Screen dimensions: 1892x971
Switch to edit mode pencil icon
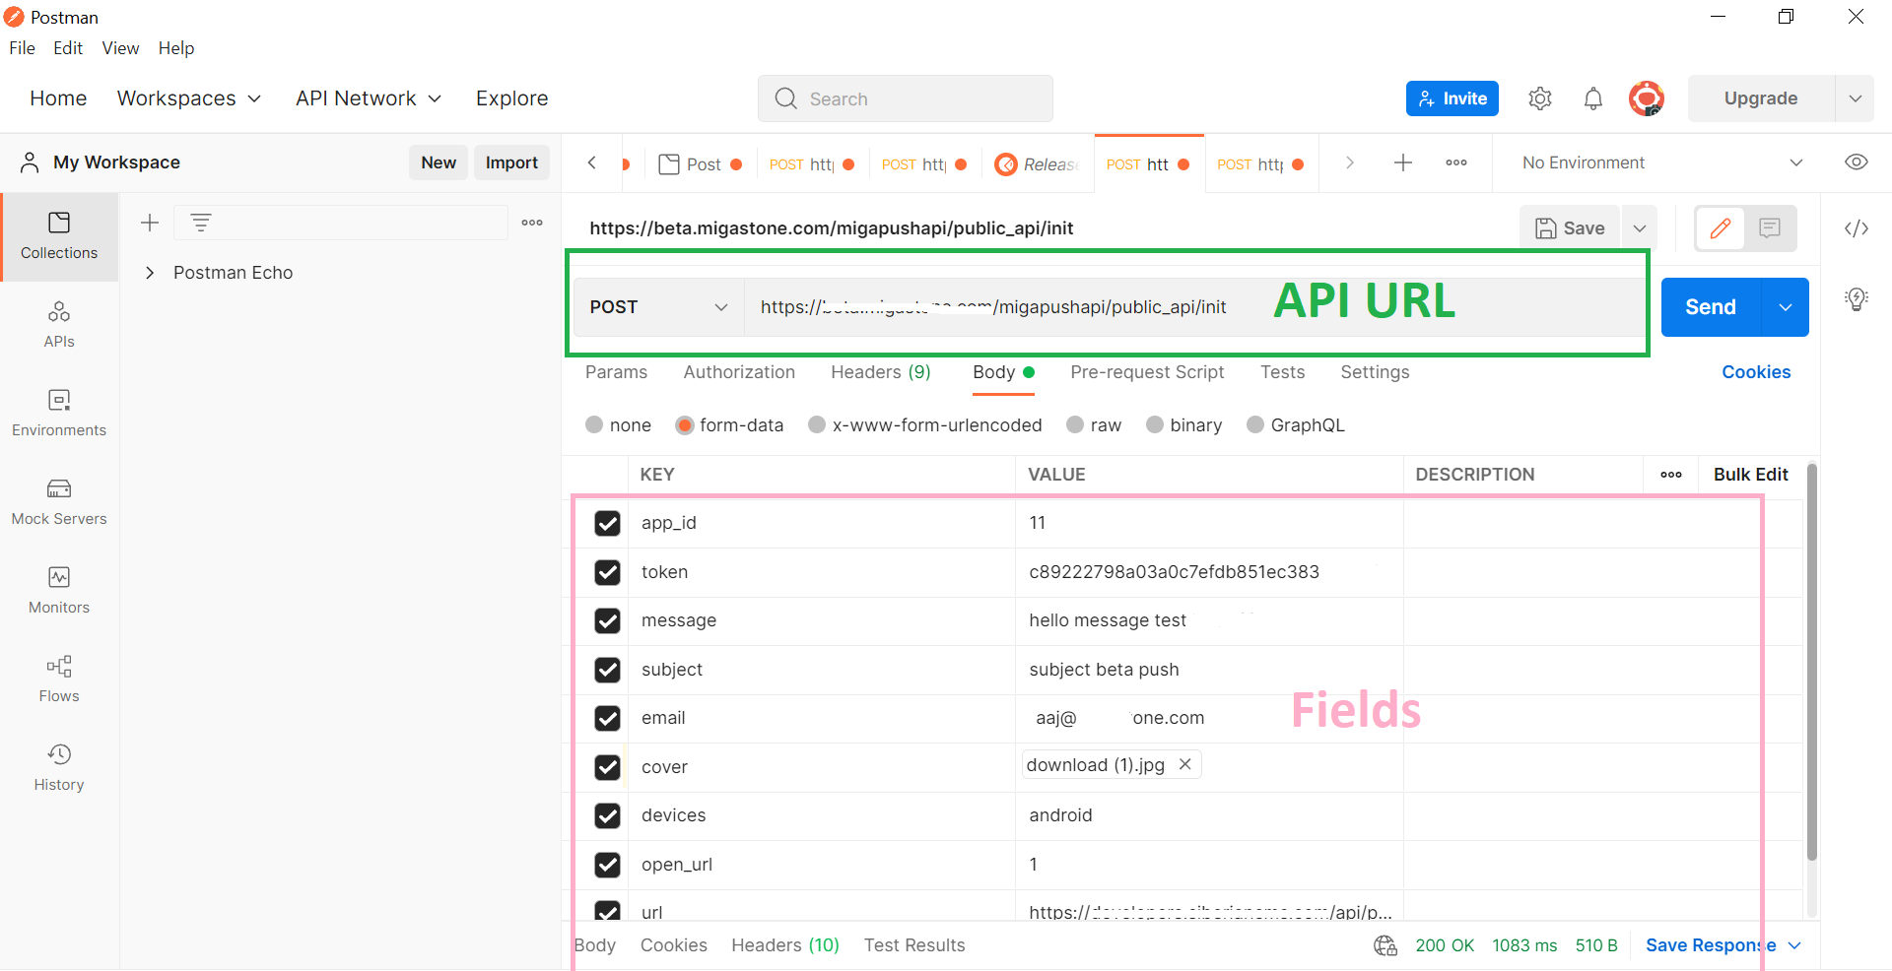(x=1721, y=228)
